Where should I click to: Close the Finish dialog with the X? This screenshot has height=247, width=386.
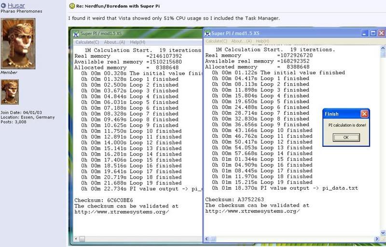point(364,114)
